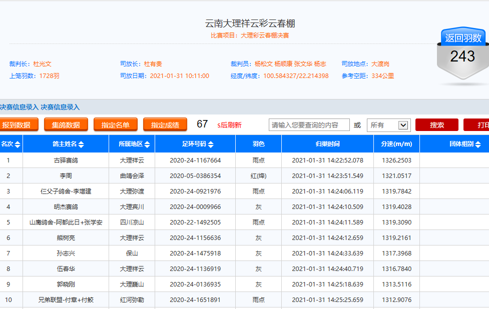Click the 上笼羽数 1728羽 value

coord(49,76)
